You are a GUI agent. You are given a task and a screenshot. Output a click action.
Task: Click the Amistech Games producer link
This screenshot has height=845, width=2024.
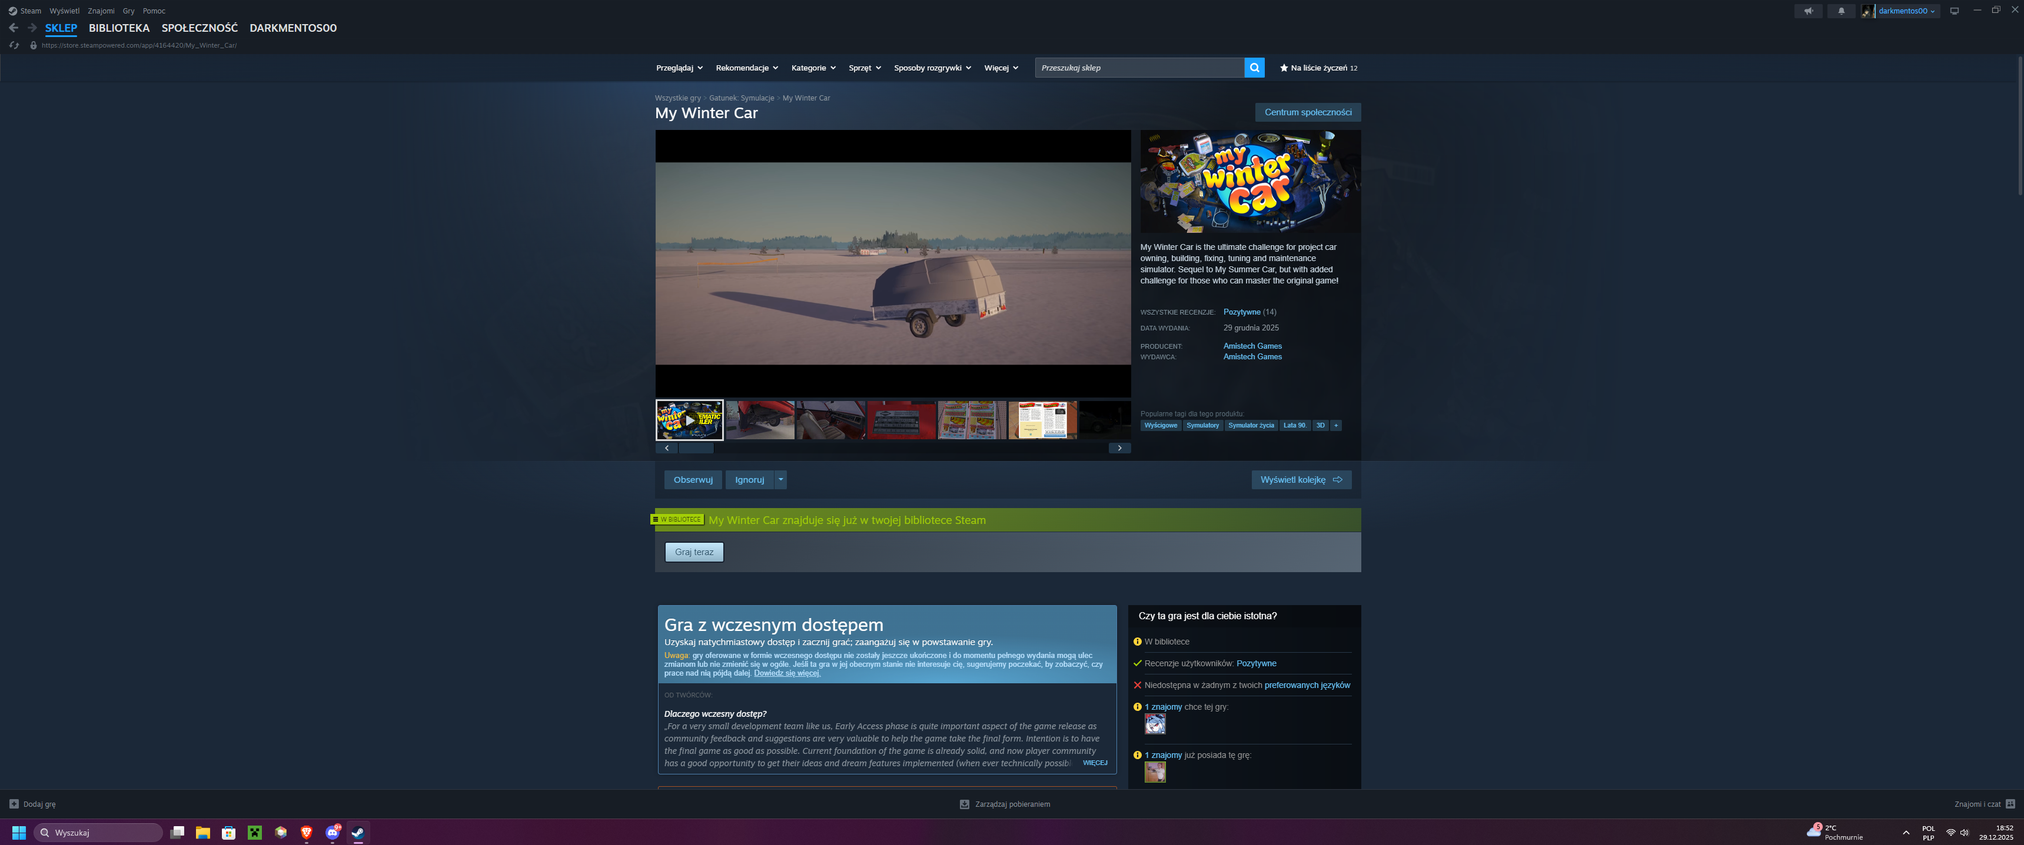1252,346
